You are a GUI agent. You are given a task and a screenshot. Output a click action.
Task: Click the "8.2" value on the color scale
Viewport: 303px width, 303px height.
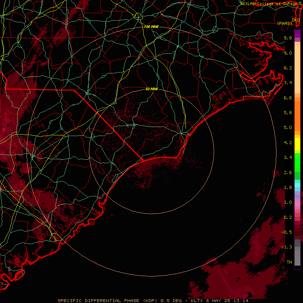click(x=288, y=68)
